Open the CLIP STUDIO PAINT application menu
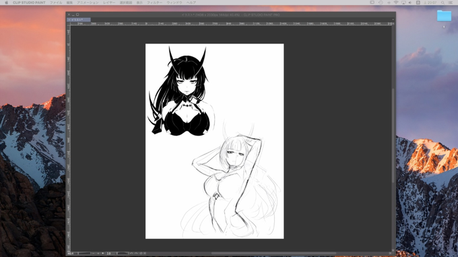This screenshot has height=257, width=458. [x=29, y=2]
